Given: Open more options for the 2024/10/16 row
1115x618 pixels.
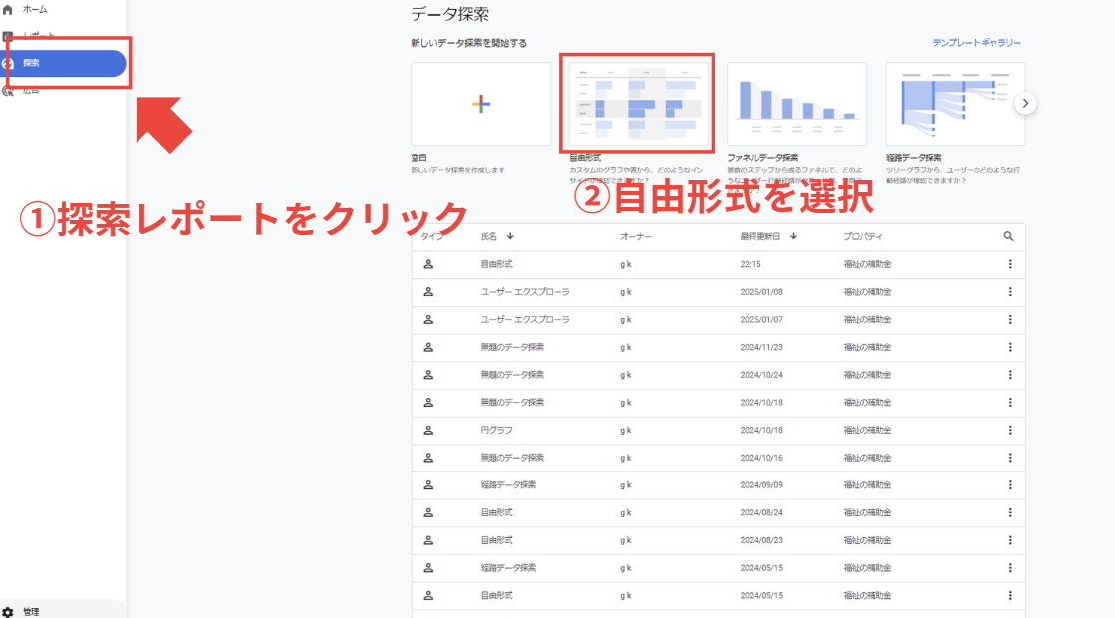Looking at the screenshot, I should click(1009, 458).
